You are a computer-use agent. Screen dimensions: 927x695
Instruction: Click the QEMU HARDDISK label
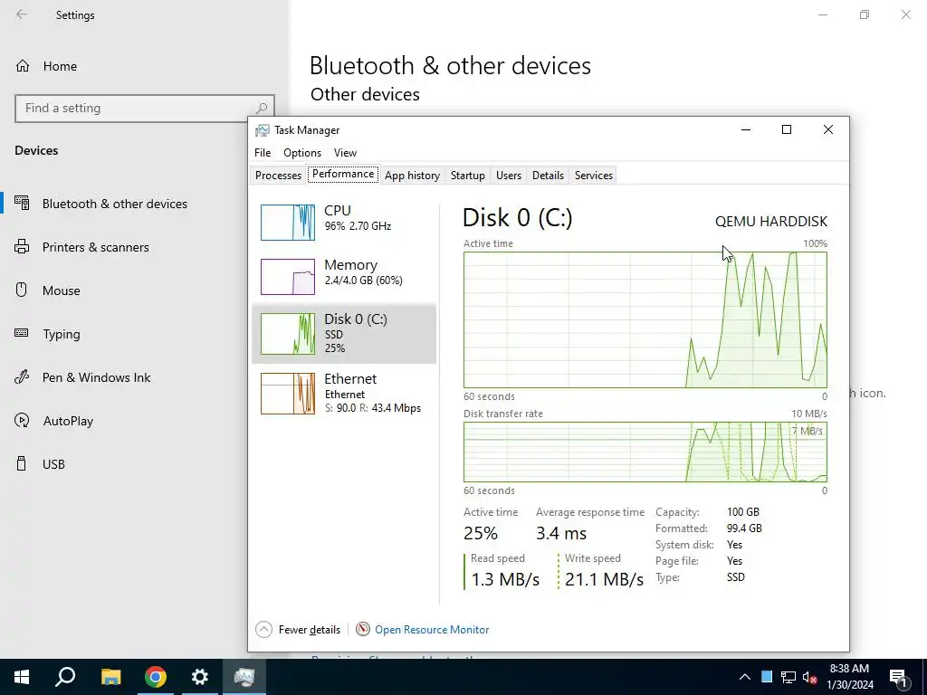771,222
